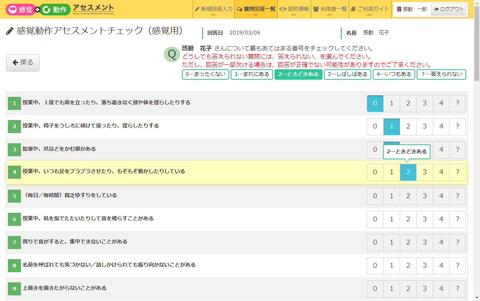The image size is (480, 301).
Task: Choose 4 for question 2
Action: [x=441, y=127]
